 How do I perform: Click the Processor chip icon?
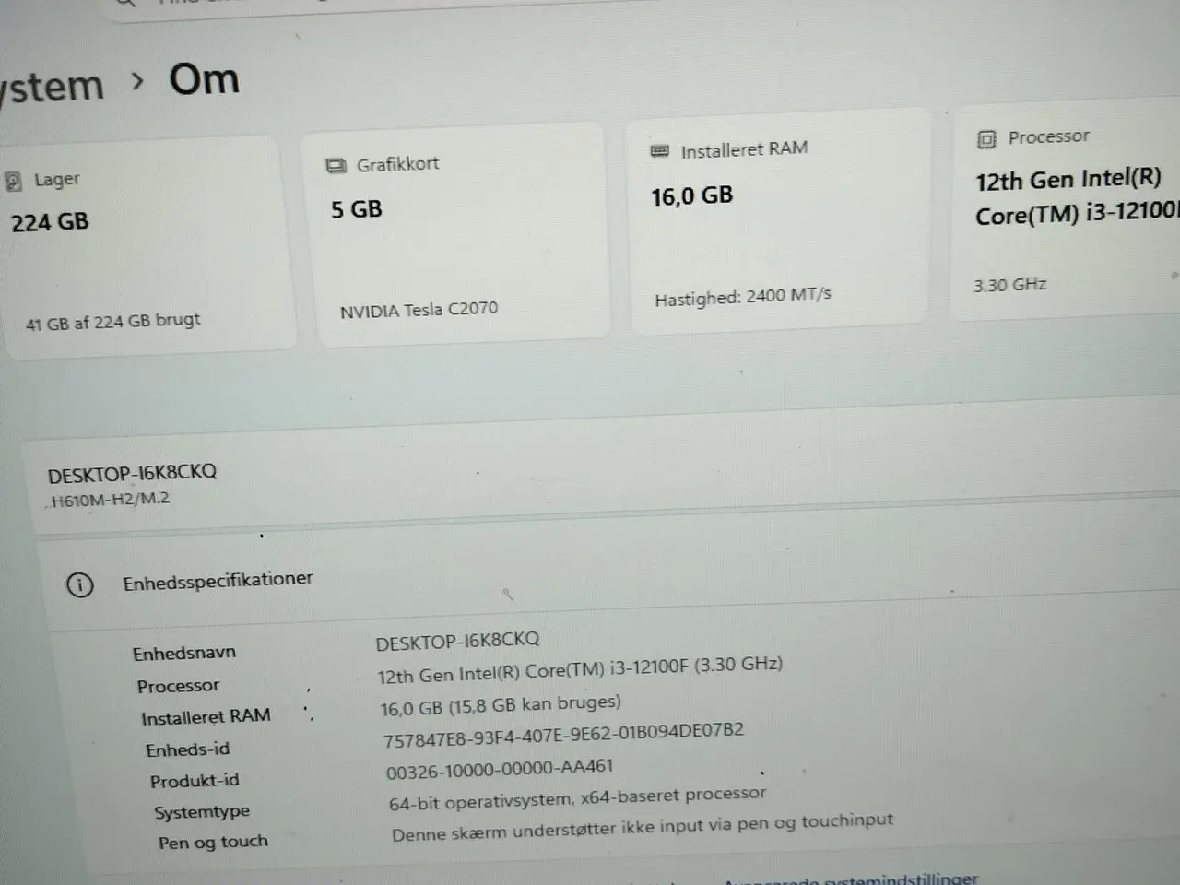click(986, 139)
